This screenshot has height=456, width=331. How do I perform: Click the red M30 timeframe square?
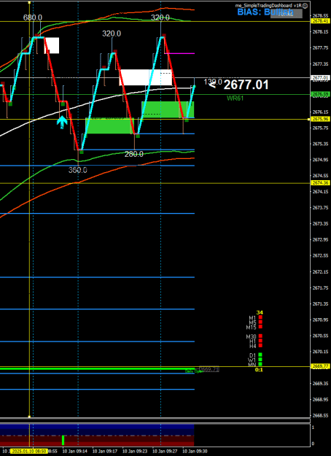click(x=260, y=336)
